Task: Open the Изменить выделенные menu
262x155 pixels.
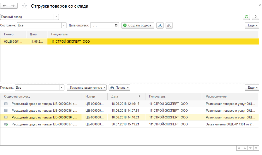Action: pos(87,87)
